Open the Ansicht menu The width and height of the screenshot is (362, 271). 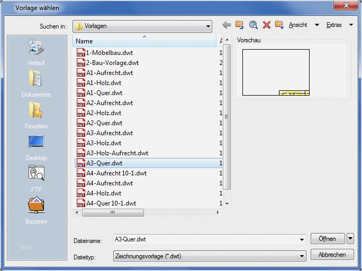[x=298, y=25]
